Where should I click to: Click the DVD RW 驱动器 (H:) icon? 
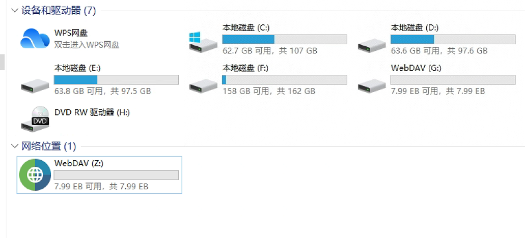(35, 118)
